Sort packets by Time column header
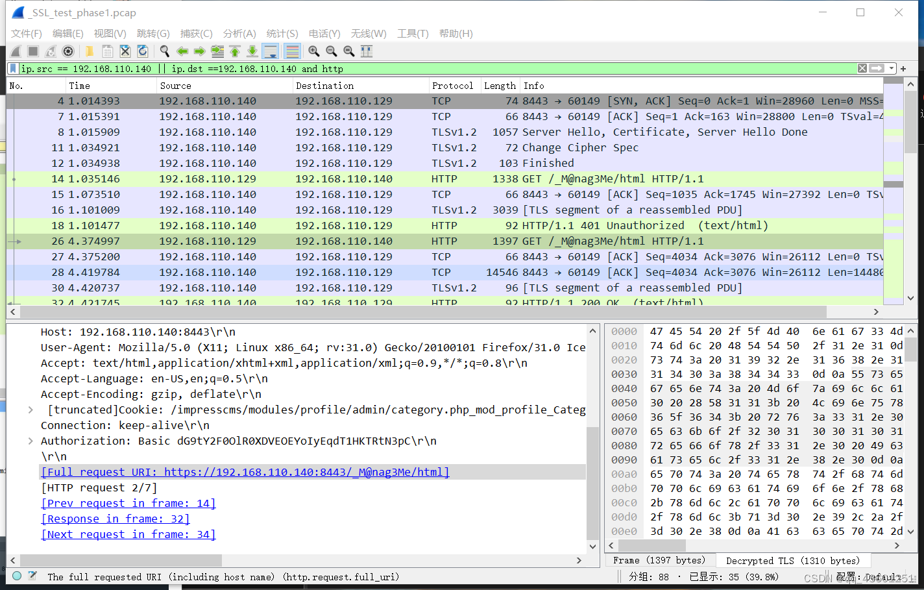 click(x=111, y=85)
